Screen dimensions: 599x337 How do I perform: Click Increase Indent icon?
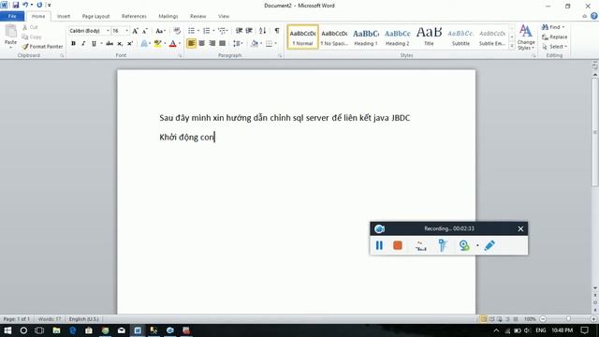pyautogui.click(x=249, y=31)
